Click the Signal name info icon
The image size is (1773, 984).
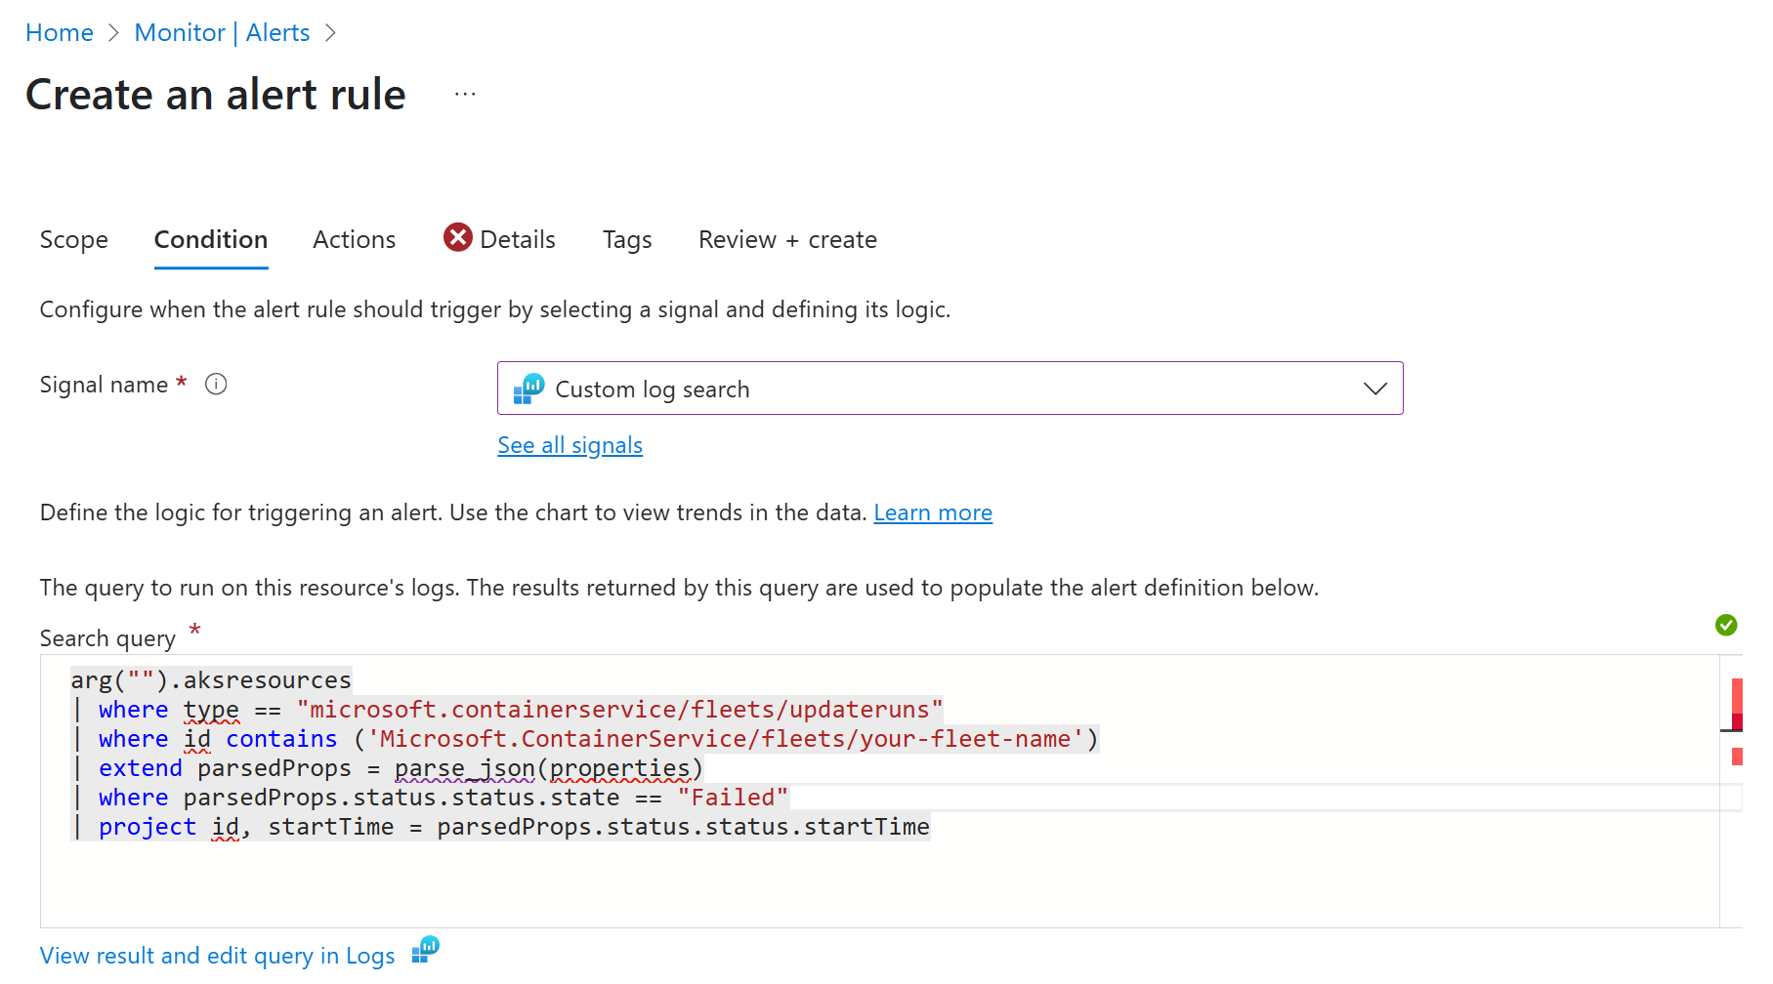pos(216,385)
